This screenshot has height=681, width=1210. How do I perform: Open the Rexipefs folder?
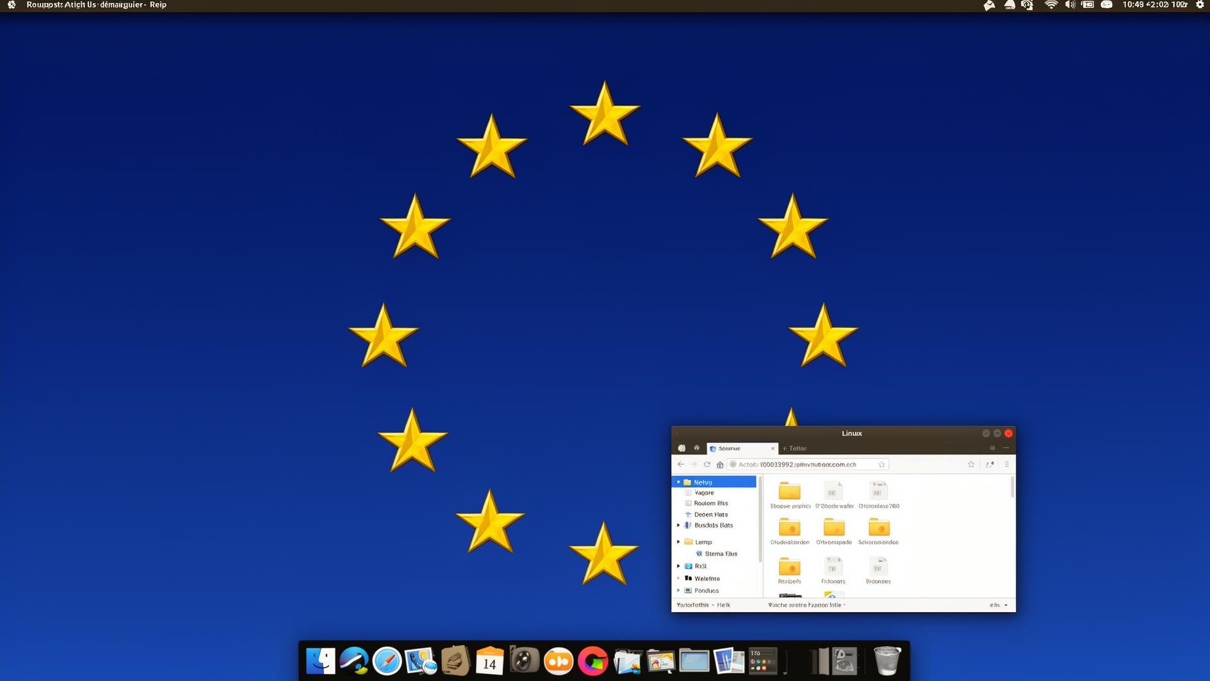pyautogui.click(x=790, y=570)
